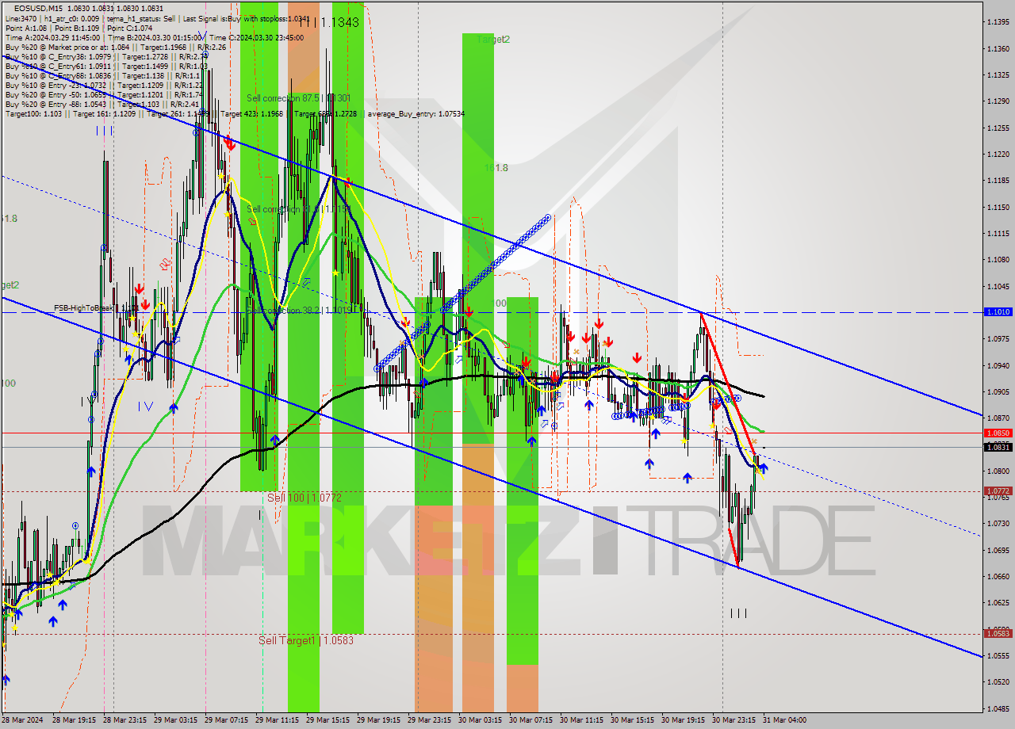1015x729 pixels.
Task: Click the '30 Mar 23:15' time axis label
Action: (x=734, y=720)
